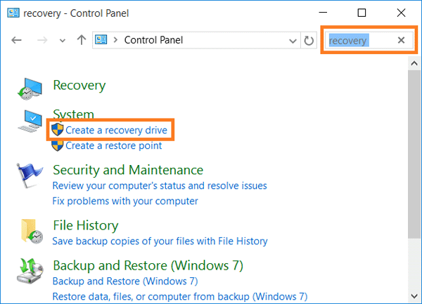422x304 pixels.
Task: Open Create a recovery drive
Action: pos(116,130)
